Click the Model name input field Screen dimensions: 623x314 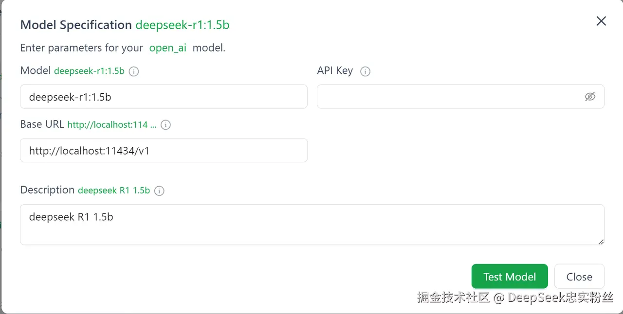164,97
